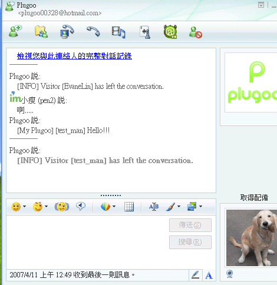
Task: Click the message "[My Plugoo] [test_man] Hello!!!"
Action: coord(64,131)
